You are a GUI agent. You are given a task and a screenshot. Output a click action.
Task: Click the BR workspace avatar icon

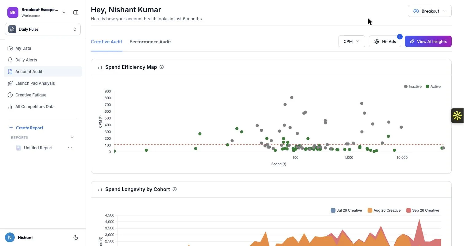13,12
